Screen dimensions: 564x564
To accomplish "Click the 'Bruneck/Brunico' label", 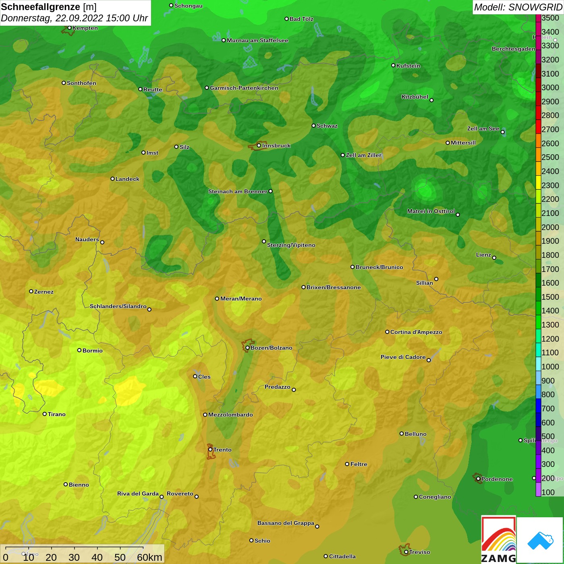I will tap(379, 267).
